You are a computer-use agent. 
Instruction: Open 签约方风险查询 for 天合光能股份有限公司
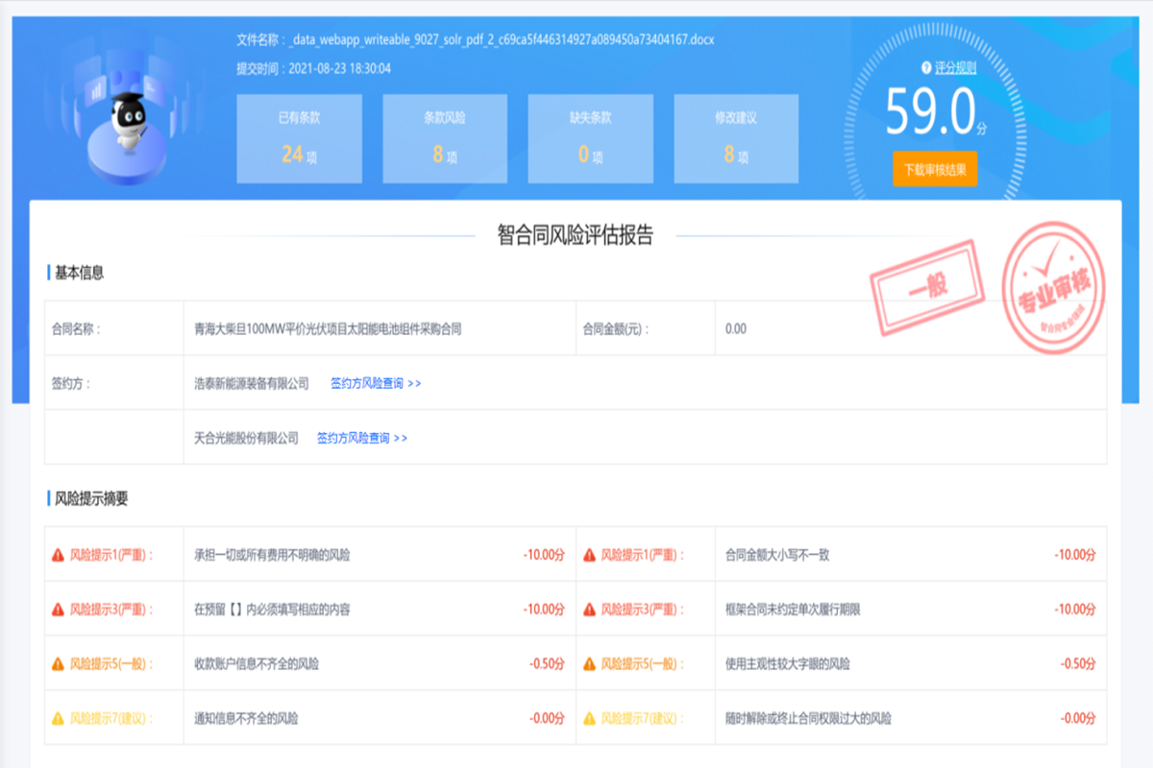pyautogui.click(x=362, y=438)
